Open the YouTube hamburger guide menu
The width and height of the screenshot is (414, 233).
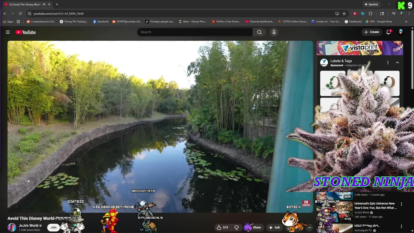pos(8,32)
